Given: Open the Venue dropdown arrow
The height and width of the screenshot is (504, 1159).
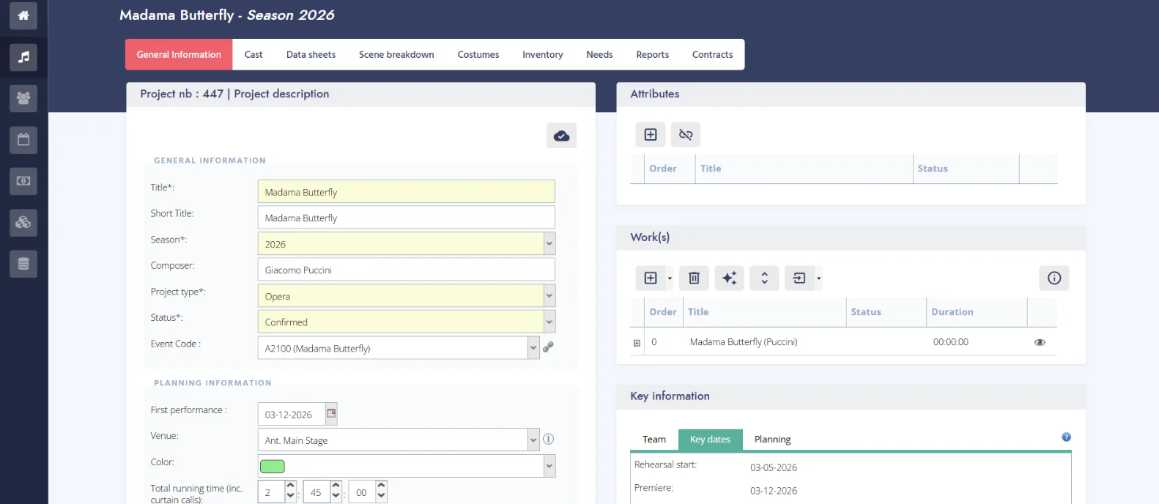Looking at the screenshot, I should (x=533, y=440).
